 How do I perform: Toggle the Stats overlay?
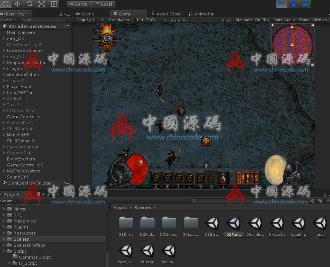tap(304, 20)
